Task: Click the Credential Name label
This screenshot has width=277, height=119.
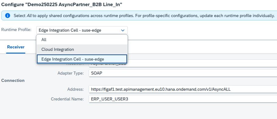Action: [67, 99]
